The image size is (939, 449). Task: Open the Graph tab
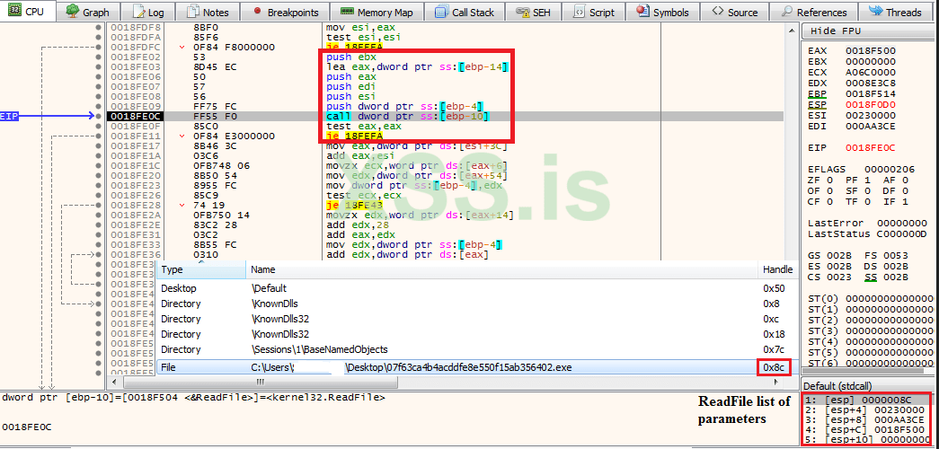coord(88,12)
